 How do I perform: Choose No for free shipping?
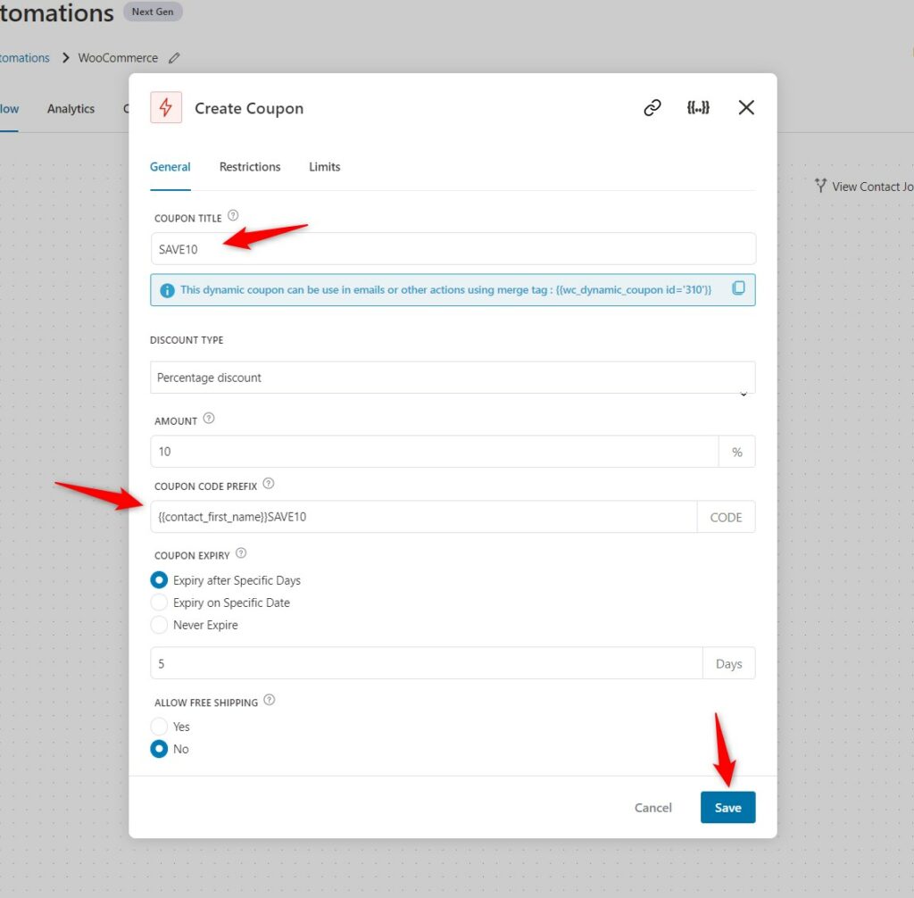[x=159, y=749]
